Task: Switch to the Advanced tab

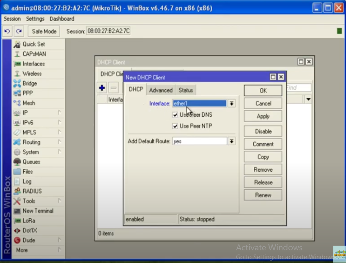Action: pyautogui.click(x=161, y=90)
